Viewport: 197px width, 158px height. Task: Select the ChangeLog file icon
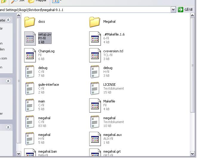[x=30, y=55]
